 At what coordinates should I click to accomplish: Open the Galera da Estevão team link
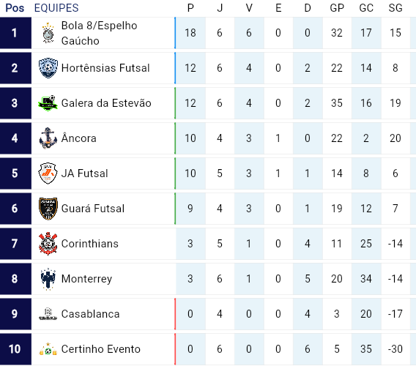[106, 103]
